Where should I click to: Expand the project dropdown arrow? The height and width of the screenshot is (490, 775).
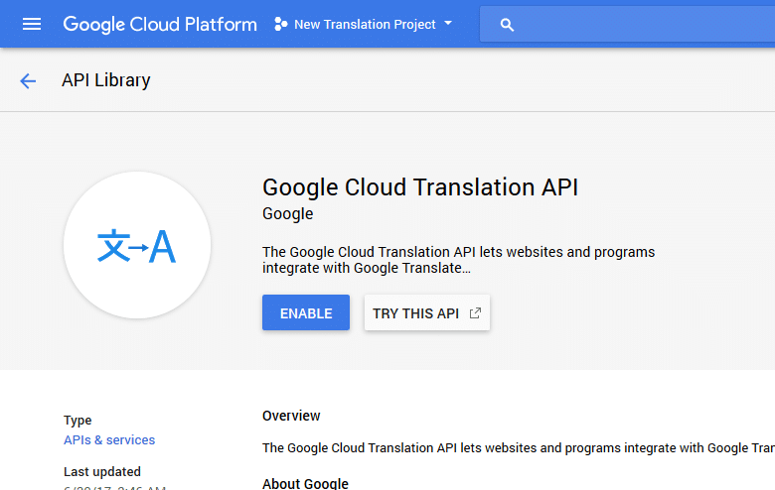pyautogui.click(x=448, y=23)
